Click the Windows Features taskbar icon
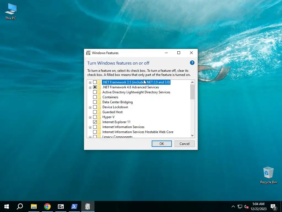The width and height of the screenshot is (282, 212). click(x=88, y=206)
